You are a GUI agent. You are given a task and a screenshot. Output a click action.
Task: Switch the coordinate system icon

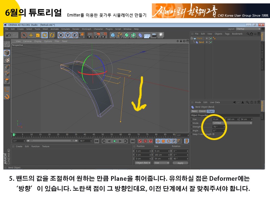tap(82, 35)
